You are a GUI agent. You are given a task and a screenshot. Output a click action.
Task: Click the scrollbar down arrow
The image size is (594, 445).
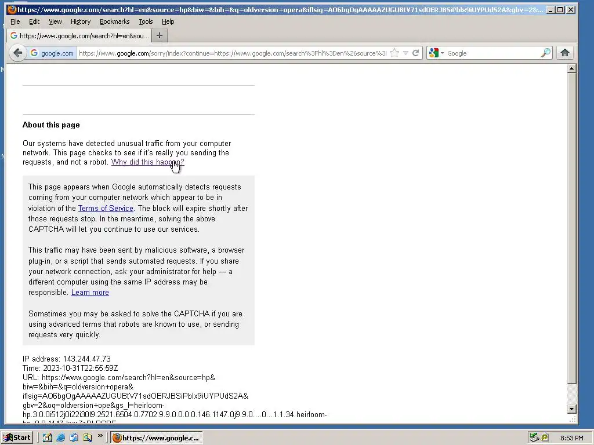571,408
